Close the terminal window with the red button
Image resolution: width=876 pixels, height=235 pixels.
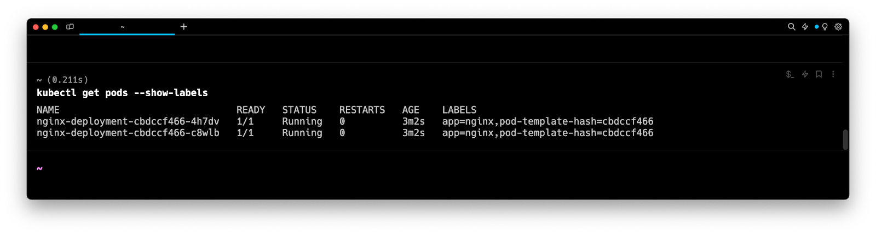point(36,27)
